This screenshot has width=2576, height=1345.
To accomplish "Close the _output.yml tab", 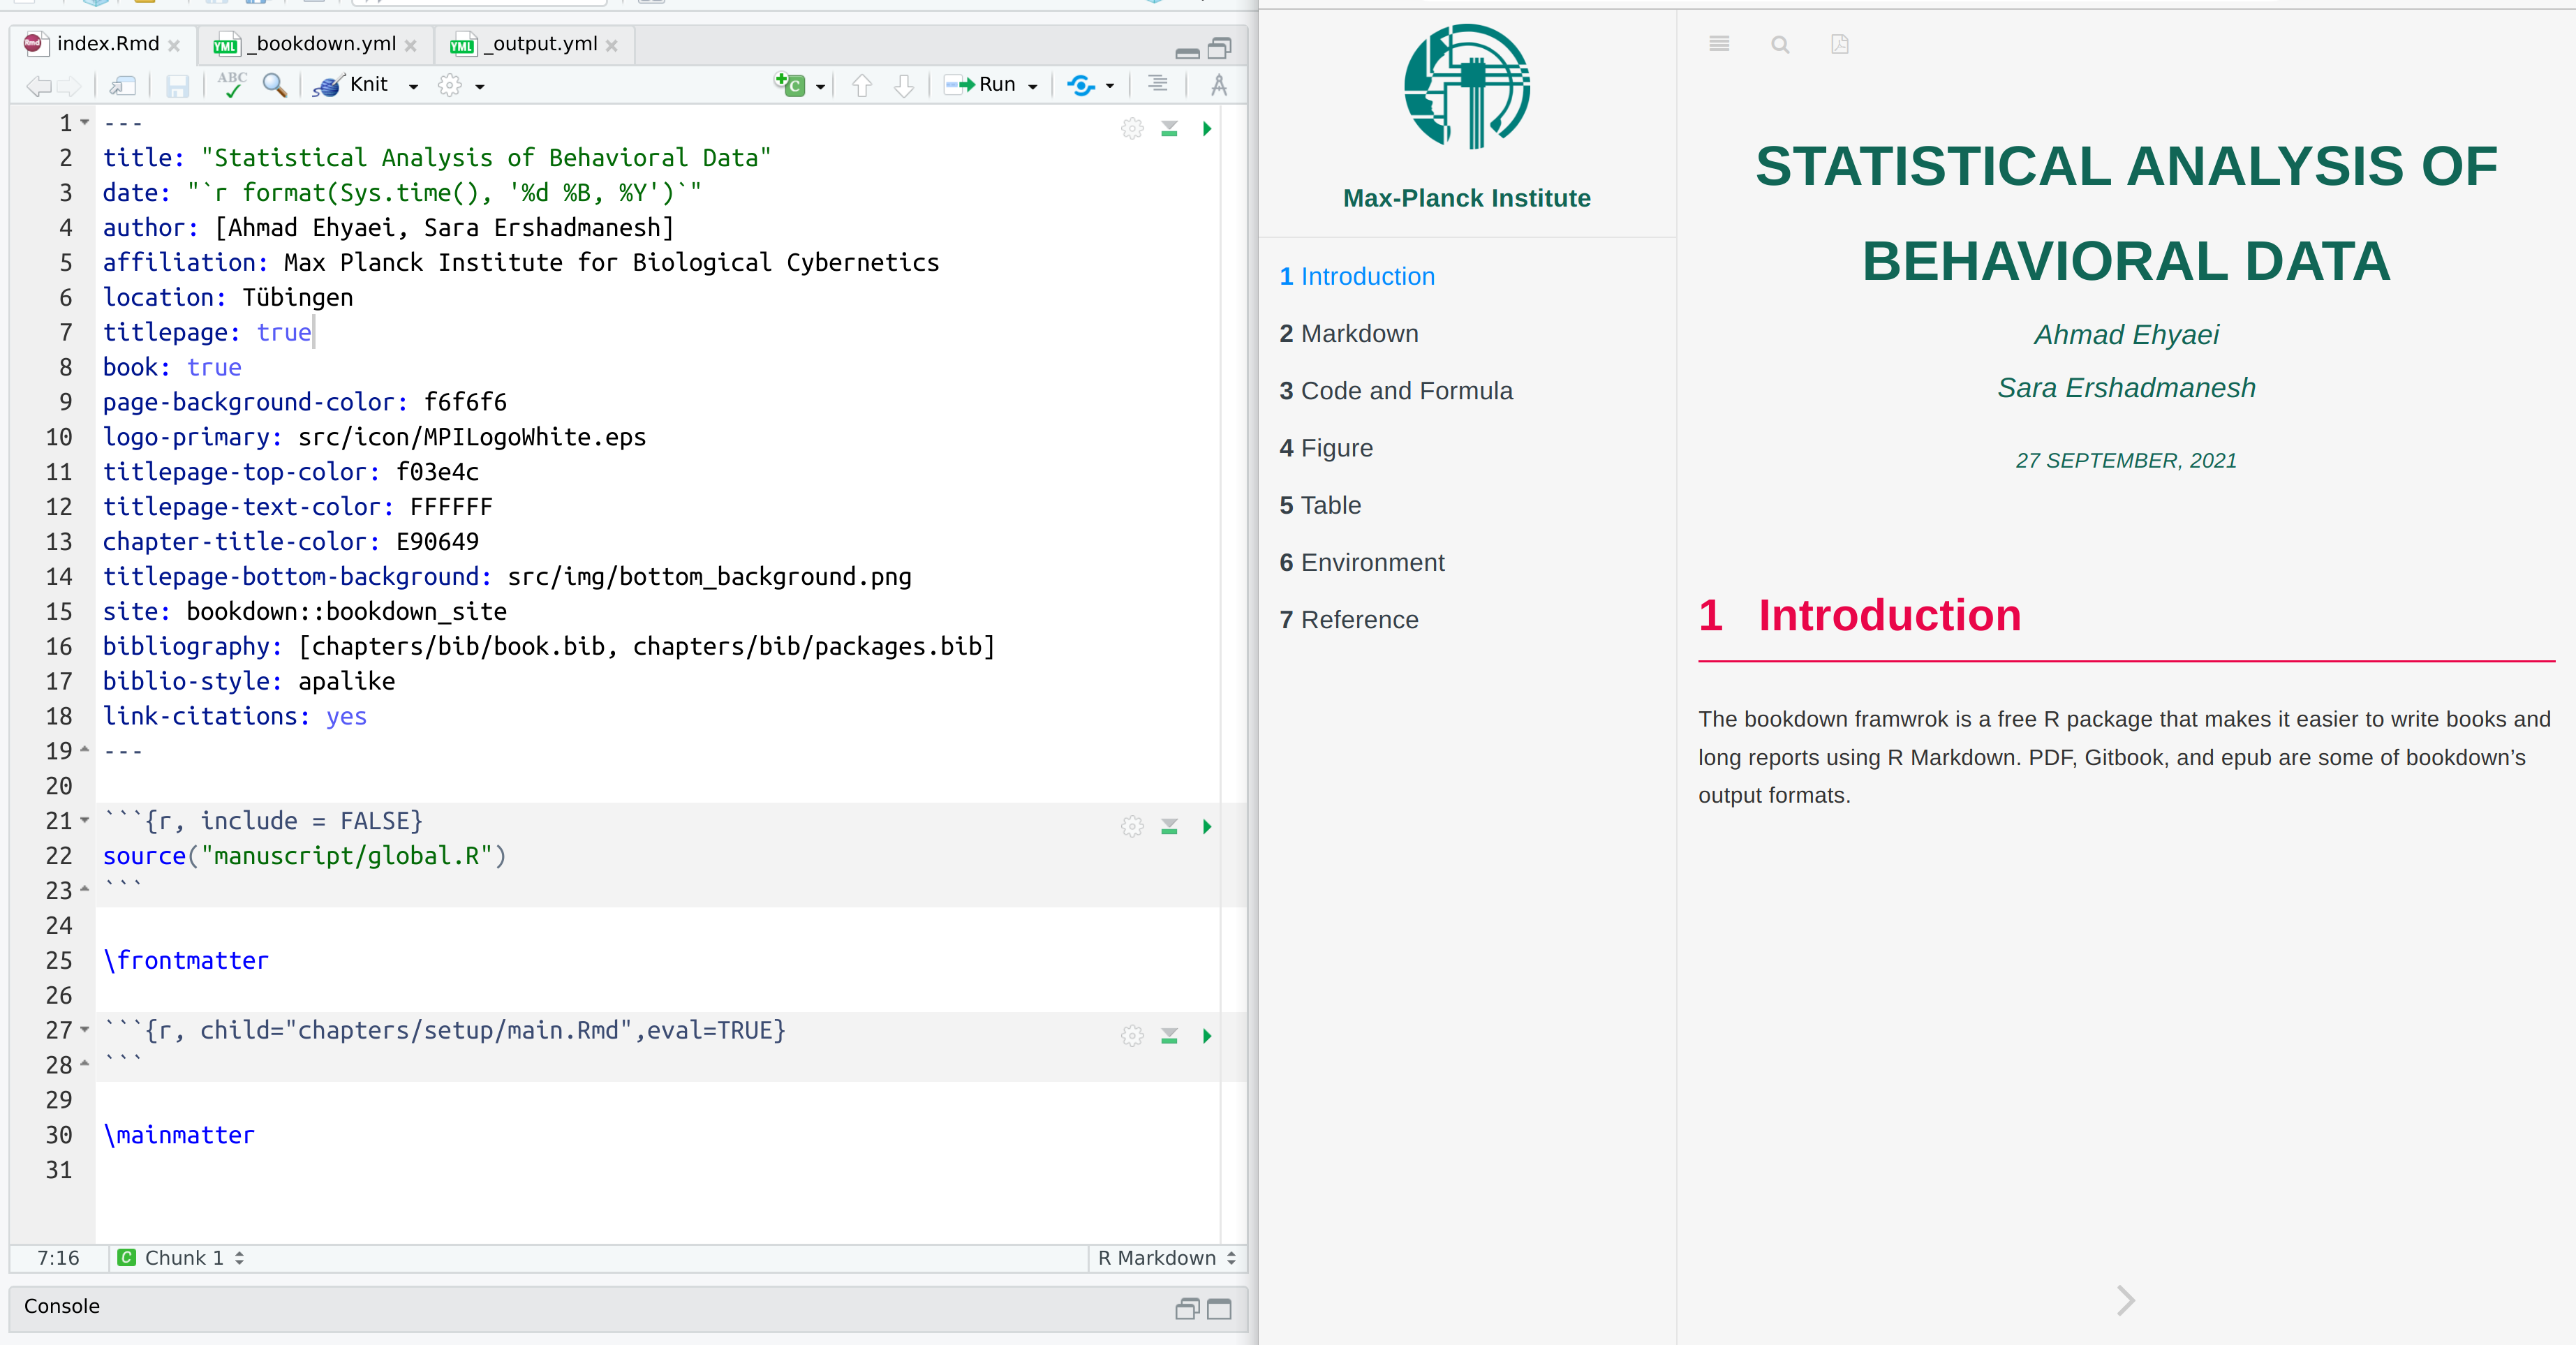I will pos(612,46).
